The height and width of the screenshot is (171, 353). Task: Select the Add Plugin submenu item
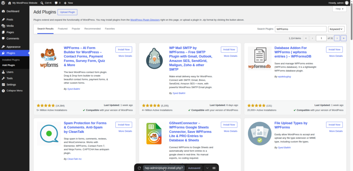click(x=9, y=65)
